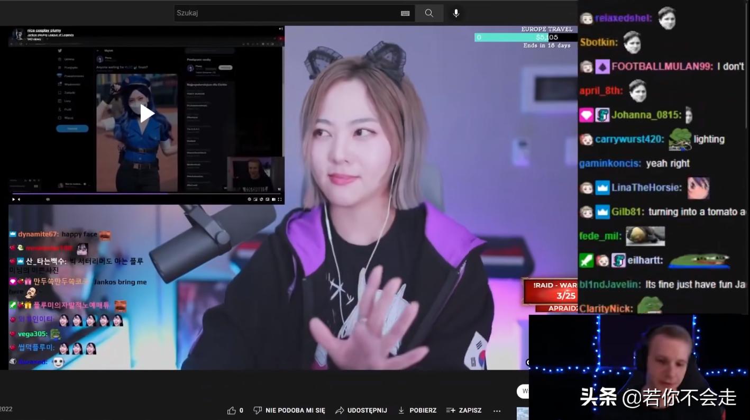Click the voice search microphone icon
This screenshot has height=420, width=750.
click(x=455, y=13)
